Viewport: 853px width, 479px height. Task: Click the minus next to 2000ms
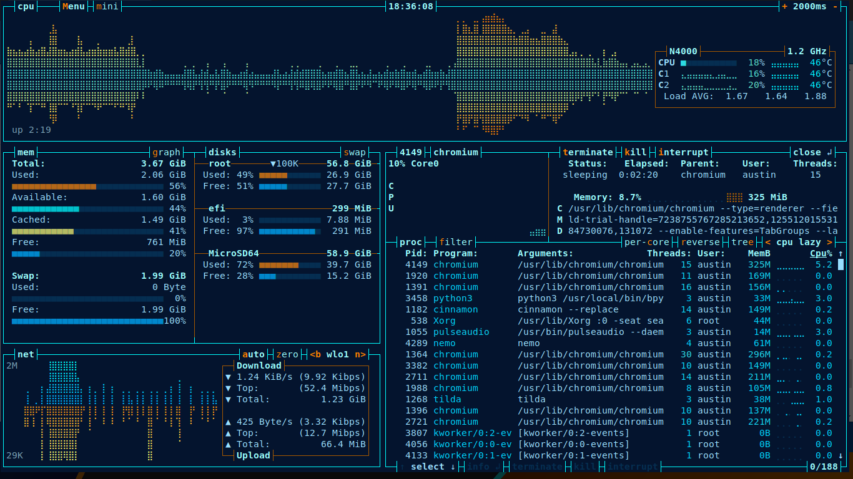(836, 6)
